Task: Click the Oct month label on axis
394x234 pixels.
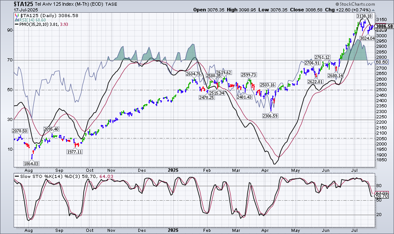Action: 90,170
